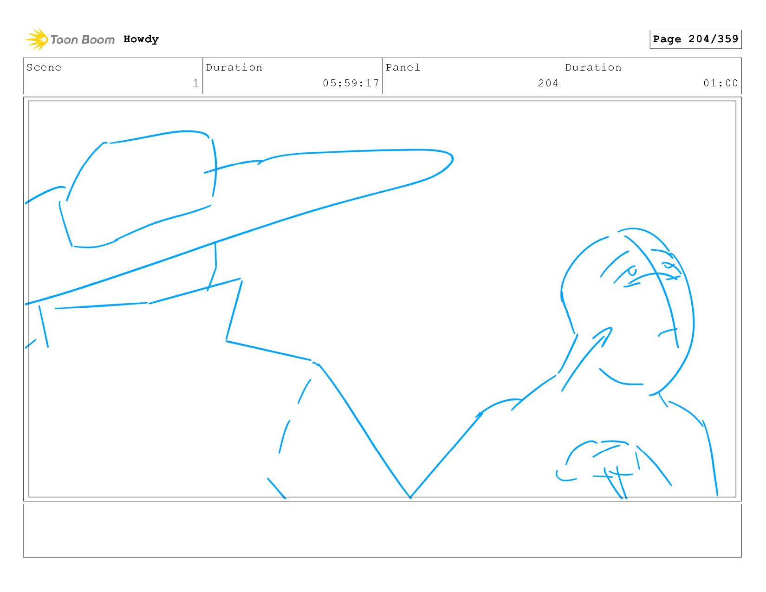Select the 'Howdy' project title text

141,39
